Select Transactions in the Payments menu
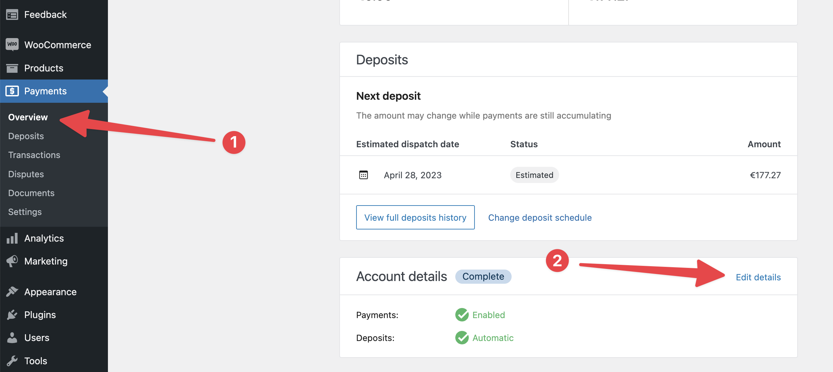Screen dimensions: 833x372 point(34,155)
